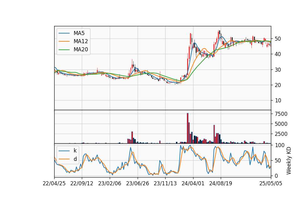Click the volume axis value 2500
301x216 pixels.
click(x=281, y=134)
